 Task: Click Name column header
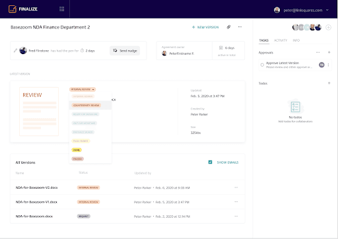(20, 173)
